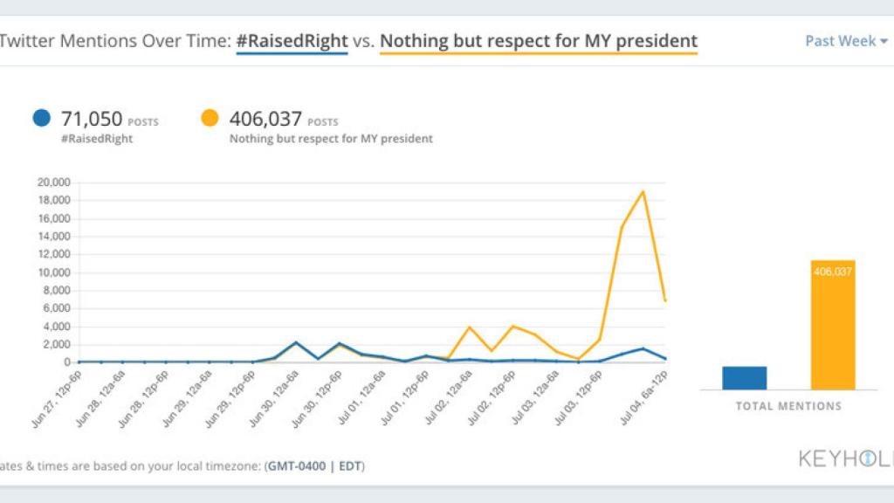Image resolution: width=894 pixels, height=503 pixels.
Task: Select the small orange spike at Jul 02, 12a-6a
Action: (470, 327)
